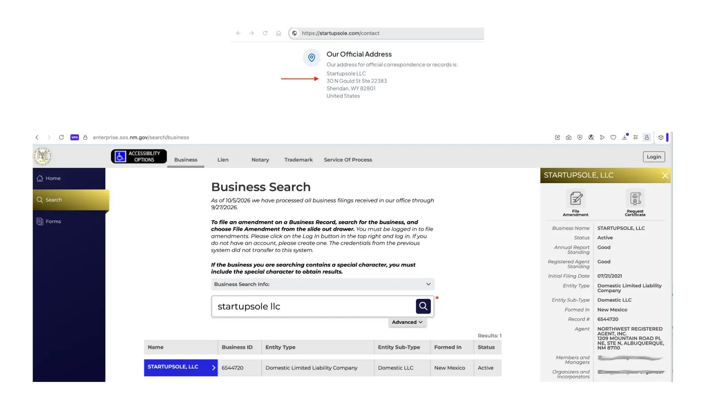
Task: Expand the STARTUPSOLE, LLC row chevron
Action: 214,368
